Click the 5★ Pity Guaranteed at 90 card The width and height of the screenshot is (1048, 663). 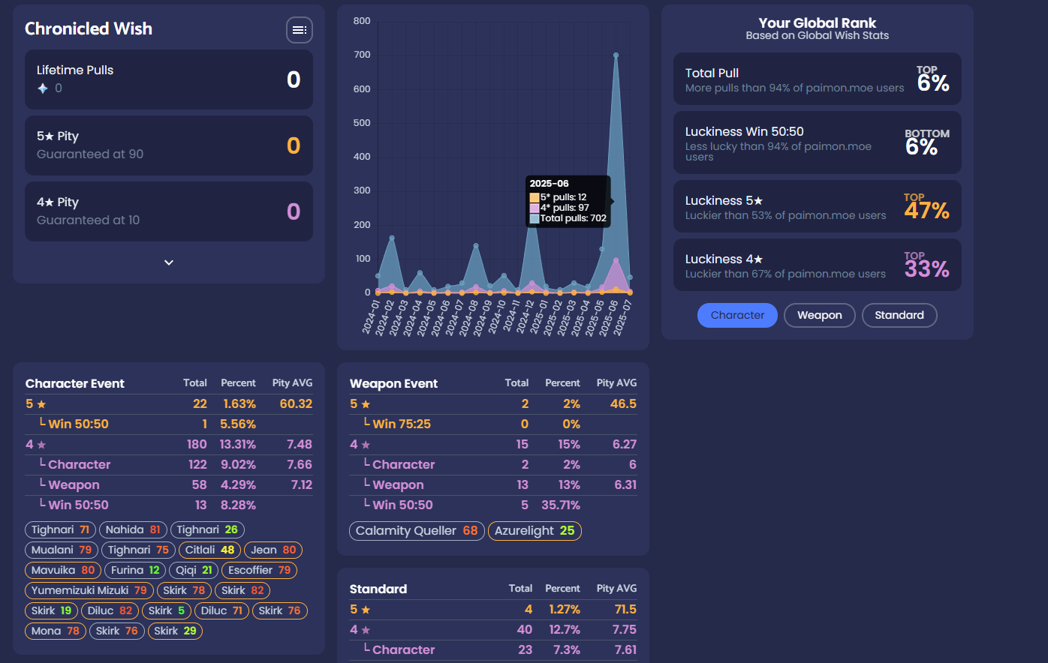pyautogui.click(x=169, y=145)
